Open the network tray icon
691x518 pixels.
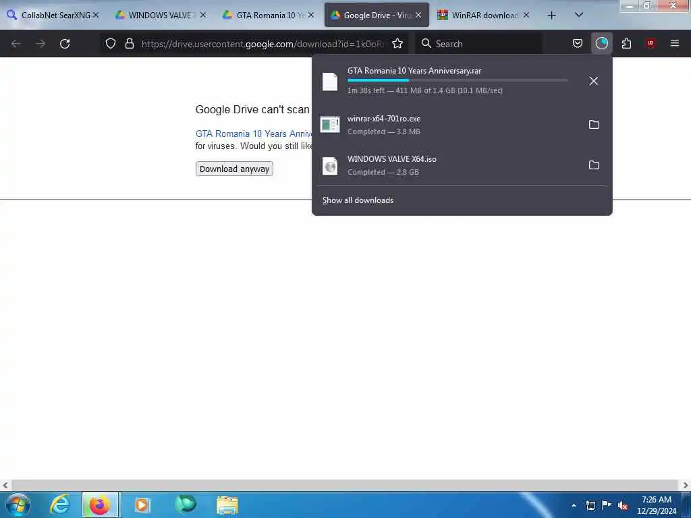click(x=590, y=505)
